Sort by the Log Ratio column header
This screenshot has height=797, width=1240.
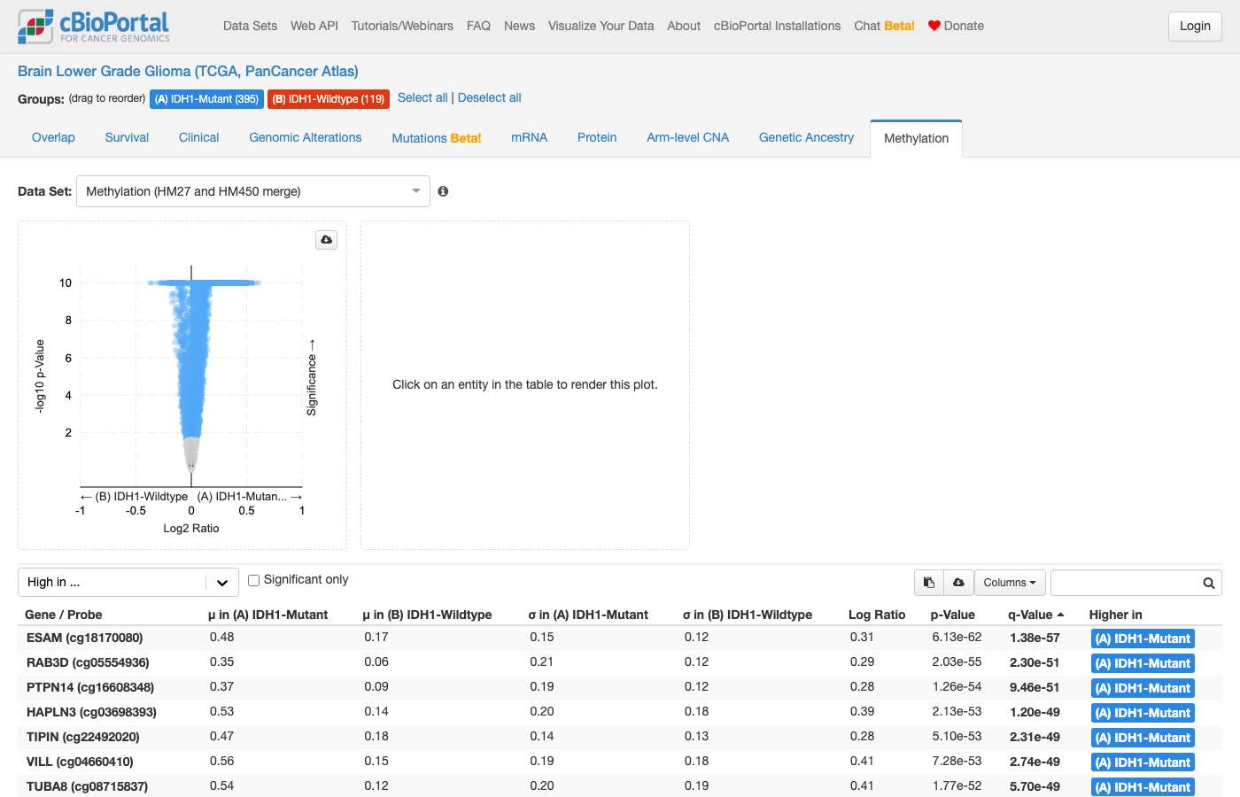(877, 615)
